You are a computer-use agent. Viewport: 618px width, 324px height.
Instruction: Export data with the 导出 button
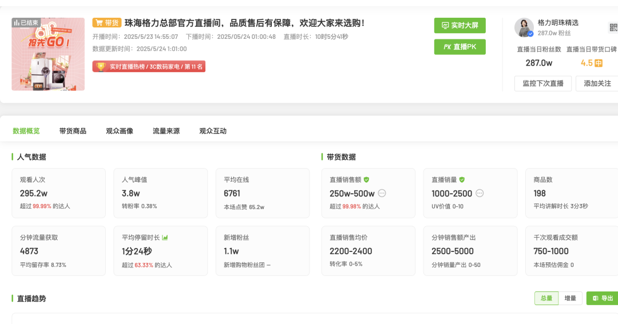[603, 298]
